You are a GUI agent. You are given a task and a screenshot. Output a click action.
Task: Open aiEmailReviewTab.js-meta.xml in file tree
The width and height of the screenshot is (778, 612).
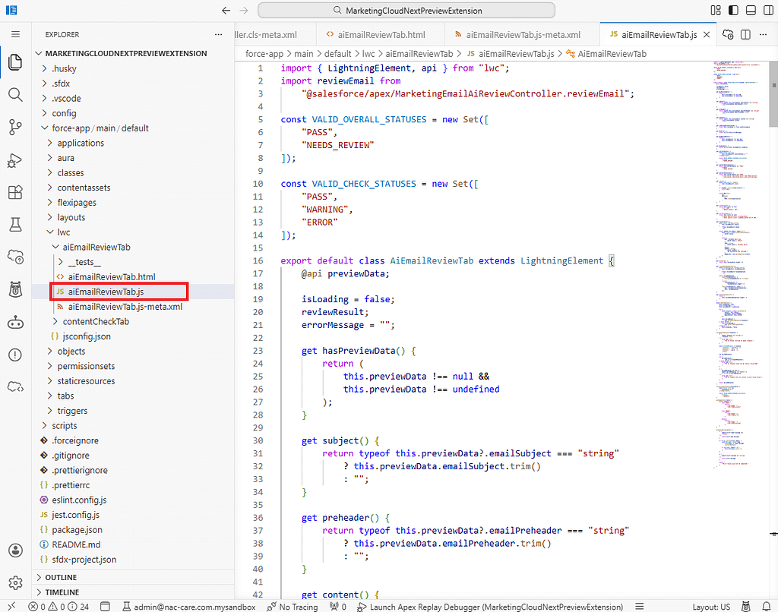click(x=125, y=307)
